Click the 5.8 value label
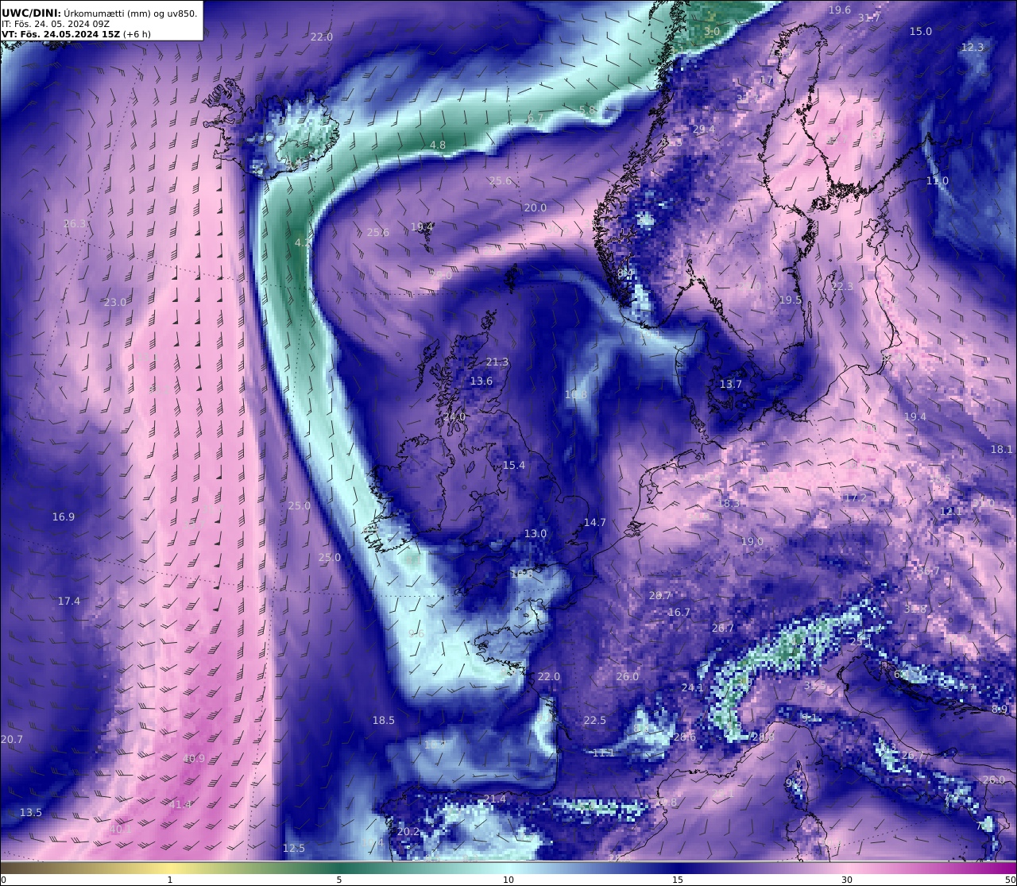This screenshot has height=886, width=1017. [587, 110]
